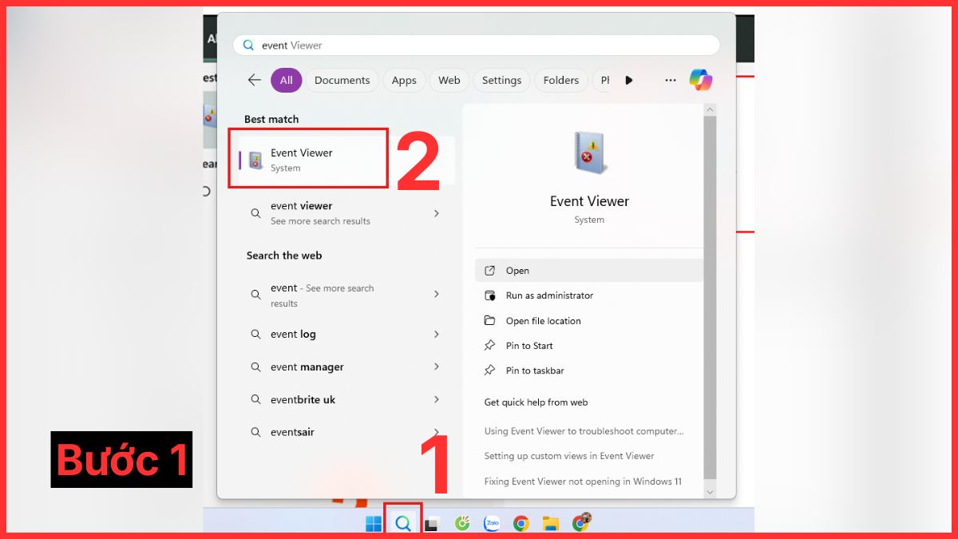Open Google Chrome next to Zalo
This screenshot has height=539, width=958.
pos(521,524)
